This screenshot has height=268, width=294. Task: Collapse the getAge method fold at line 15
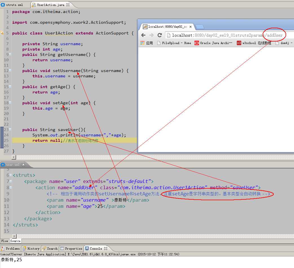coord(10,86)
